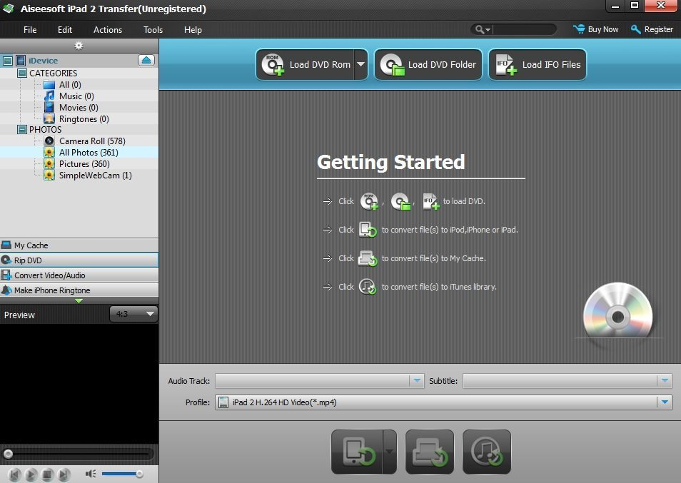681x483 pixels.
Task: Click the gear settings icon above the tree
Action: pyautogui.click(x=79, y=46)
